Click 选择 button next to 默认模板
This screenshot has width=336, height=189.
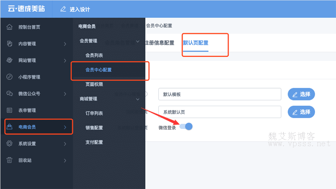pyautogui.click(x=301, y=94)
